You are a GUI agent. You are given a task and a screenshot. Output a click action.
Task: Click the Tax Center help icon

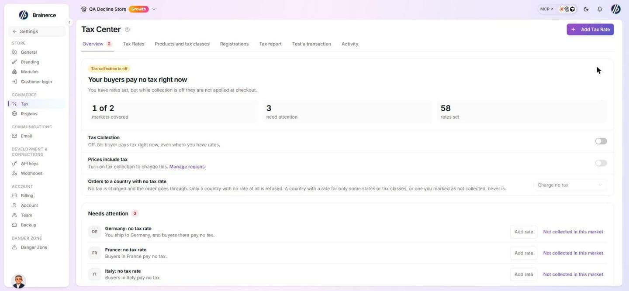[x=127, y=30]
